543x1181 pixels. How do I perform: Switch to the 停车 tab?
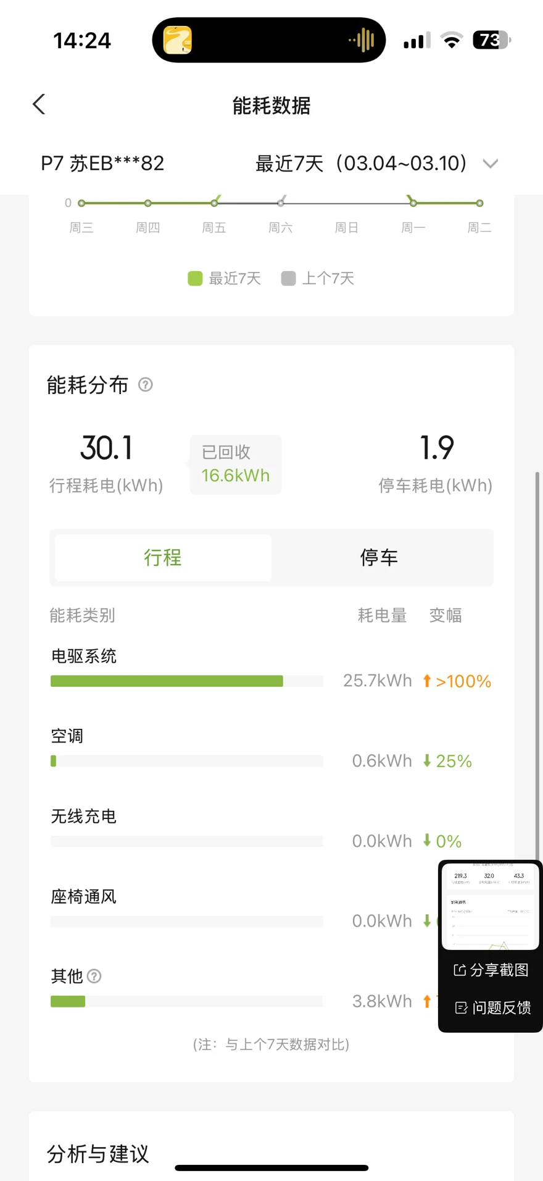379,558
